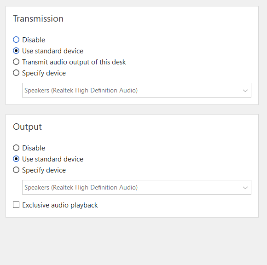This screenshot has height=265, width=267.
Task: Click the Disable label text under Output
Action: [34, 148]
